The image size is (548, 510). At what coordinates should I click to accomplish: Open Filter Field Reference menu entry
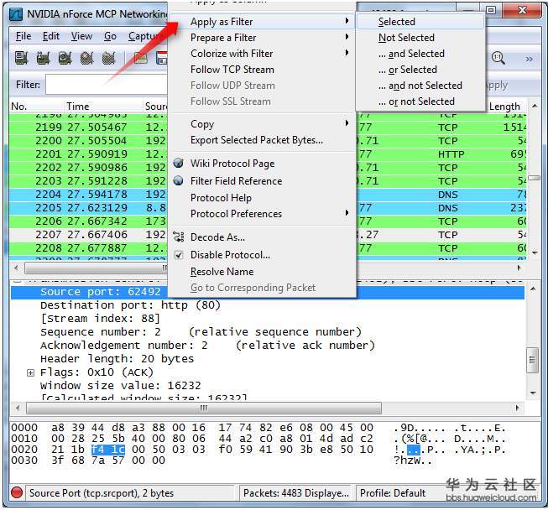[x=236, y=181]
